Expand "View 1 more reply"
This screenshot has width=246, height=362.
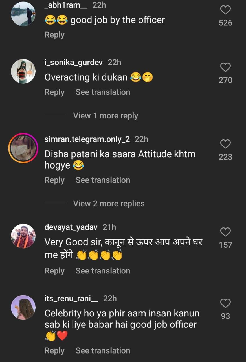(106, 116)
